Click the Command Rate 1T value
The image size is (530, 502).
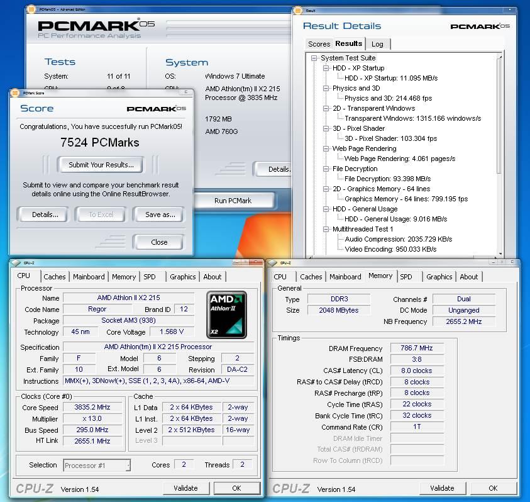(417, 427)
